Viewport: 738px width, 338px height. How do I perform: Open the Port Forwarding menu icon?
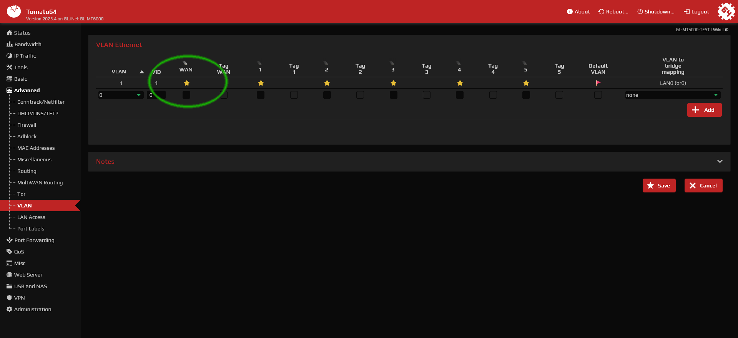pos(10,240)
